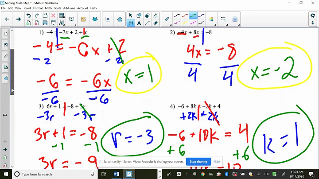Toggle the Pens tool

(131, 23)
